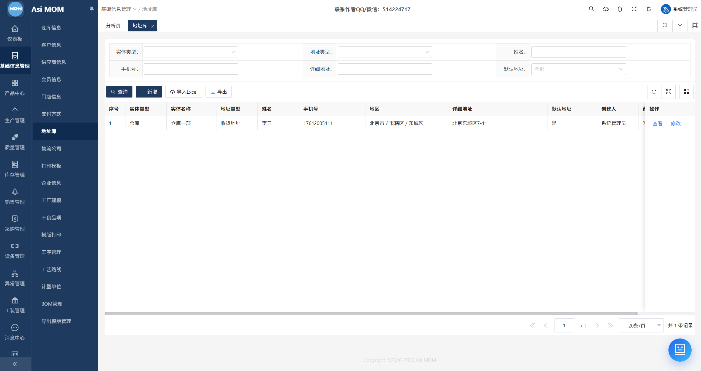This screenshot has width=701, height=371.
Task: Toggle fullscreen with header expand icon
Action: [x=634, y=9]
